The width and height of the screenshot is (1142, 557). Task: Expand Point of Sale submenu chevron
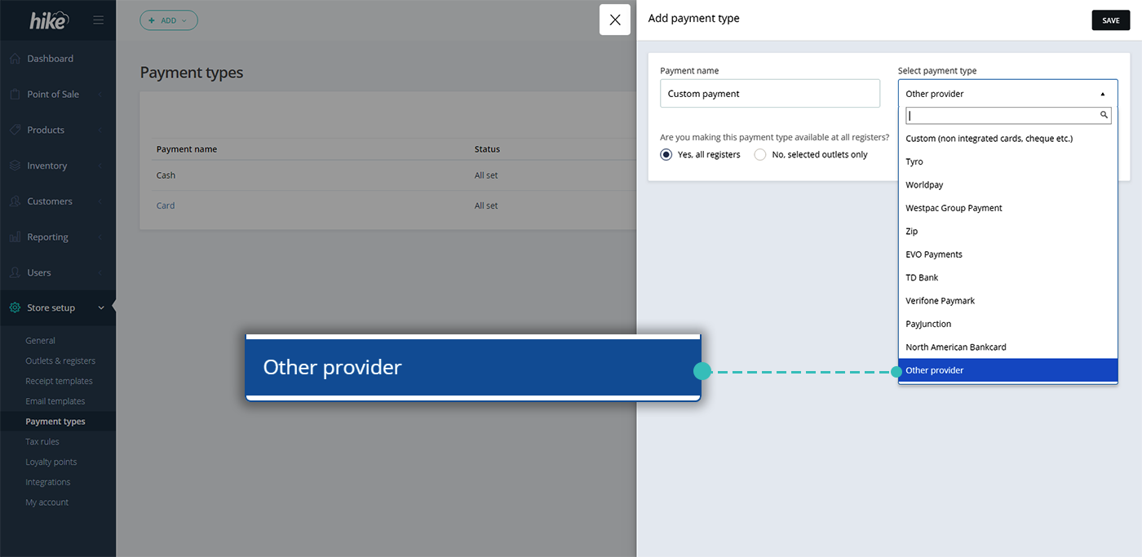[x=100, y=95]
